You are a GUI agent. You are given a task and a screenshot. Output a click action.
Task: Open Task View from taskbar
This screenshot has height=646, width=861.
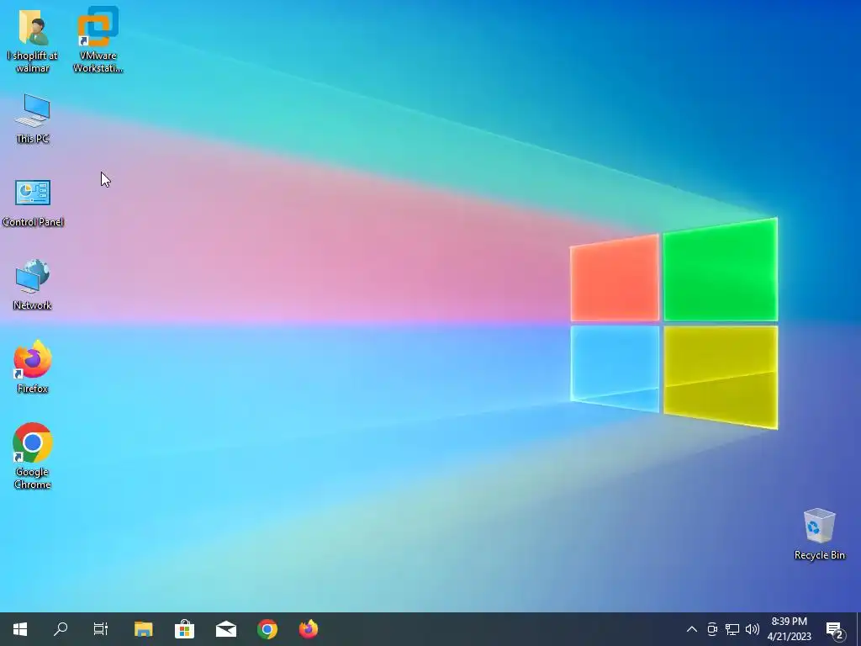pos(101,629)
